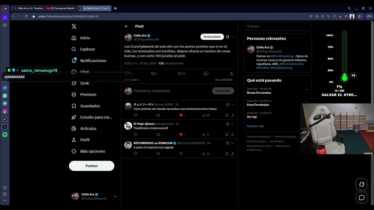This screenshot has height=210, width=374.
Task: Bookmark the reply by mauro2396
Action: pos(227,115)
